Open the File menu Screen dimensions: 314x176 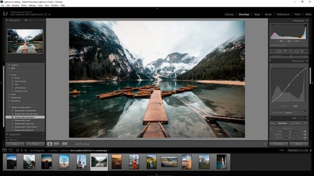tap(2, 5)
